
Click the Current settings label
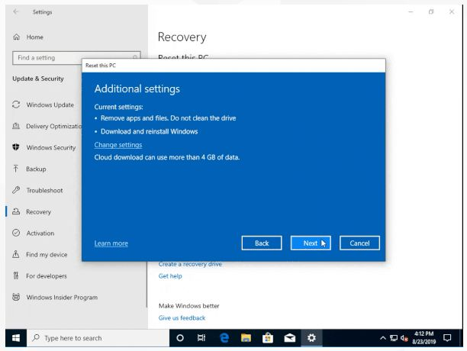(118, 107)
